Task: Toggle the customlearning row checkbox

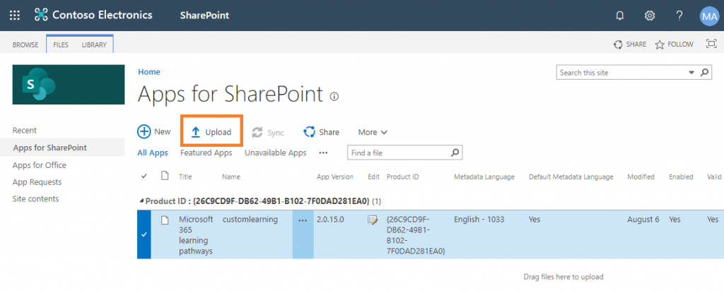Action: tap(144, 234)
